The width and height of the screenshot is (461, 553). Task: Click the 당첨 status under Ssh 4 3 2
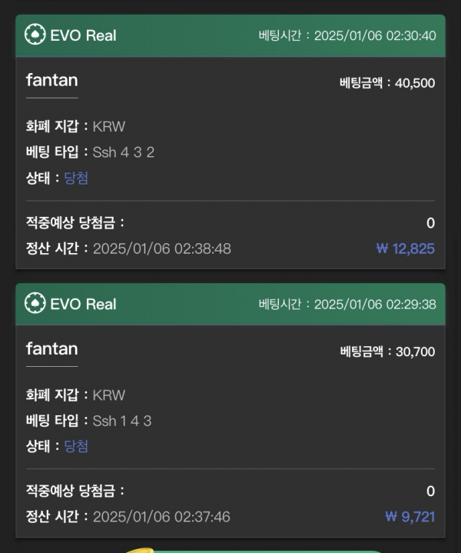(76, 178)
